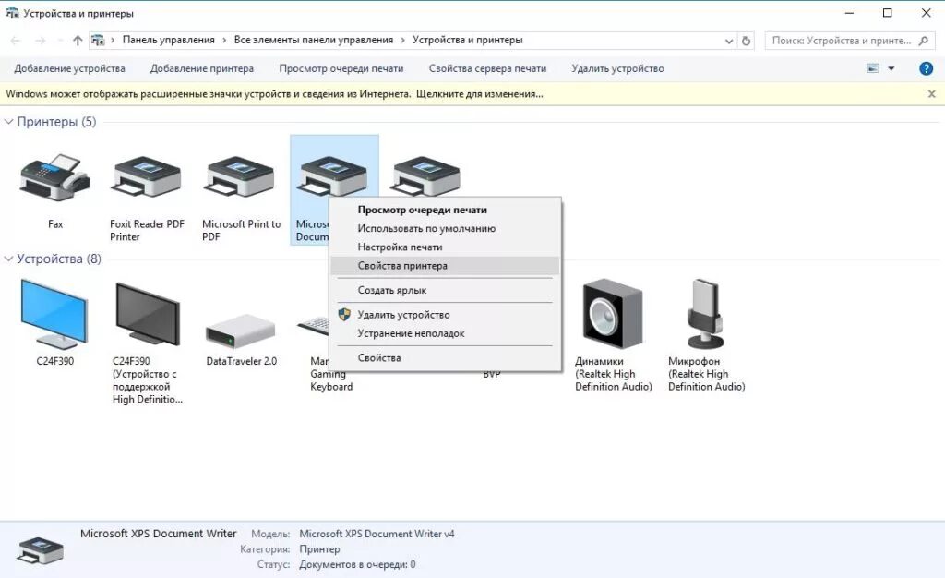
Task: Select the Fax printer icon
Action: [x=54, y=177]
